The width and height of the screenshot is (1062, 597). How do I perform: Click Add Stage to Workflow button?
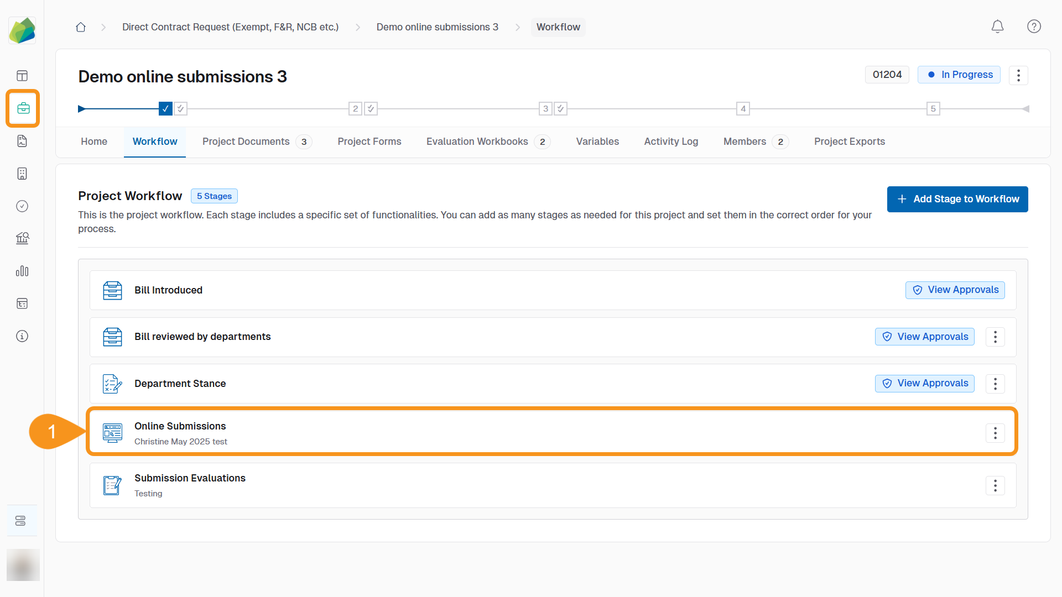[957, 199]
